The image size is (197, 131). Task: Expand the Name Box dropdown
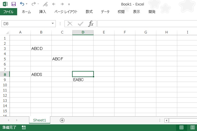(53, 24)
